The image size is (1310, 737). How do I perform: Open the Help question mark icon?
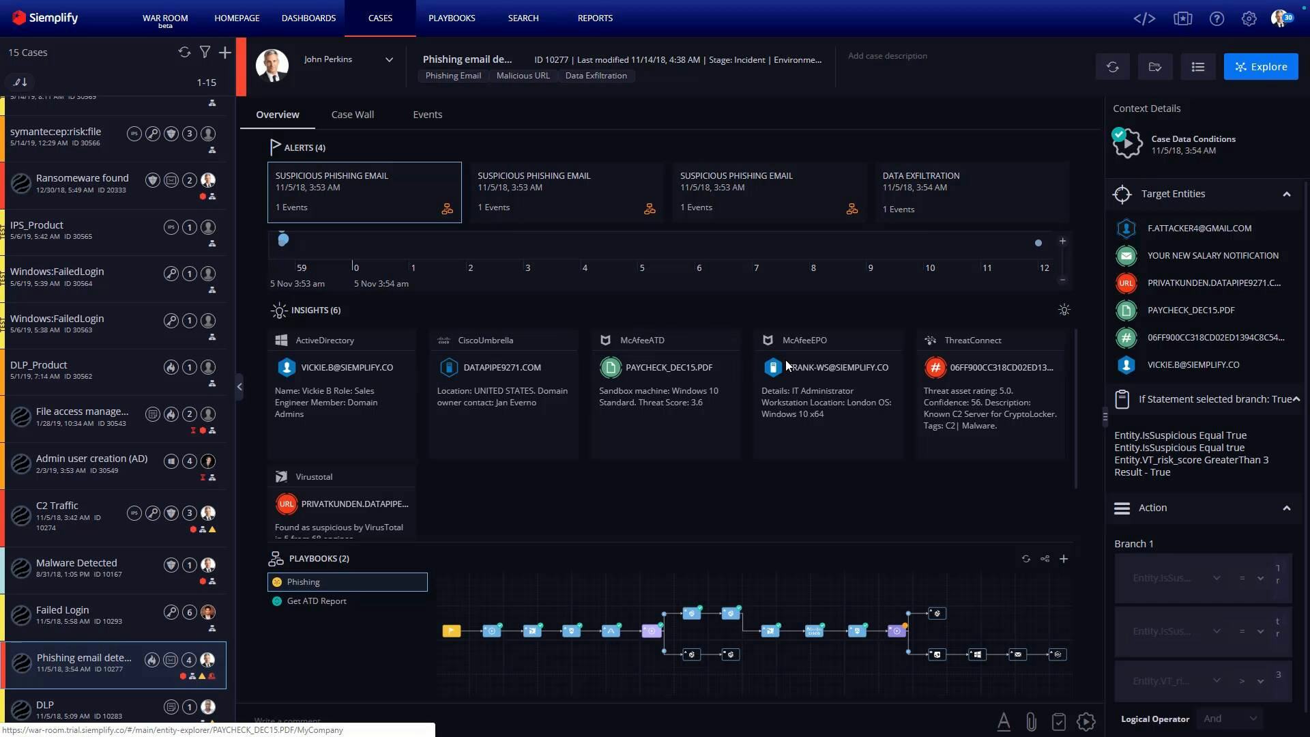click(1217, 18)
